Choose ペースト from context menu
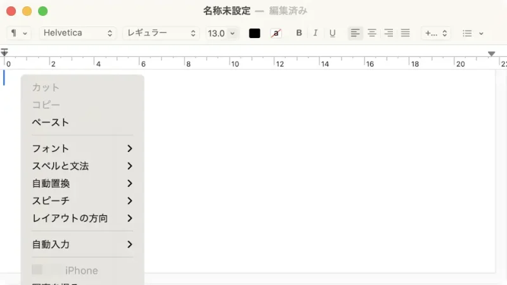The image size is (507, 285). 51,122
